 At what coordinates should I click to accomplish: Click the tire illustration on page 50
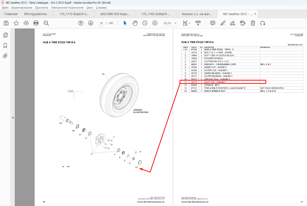[119, 95]
